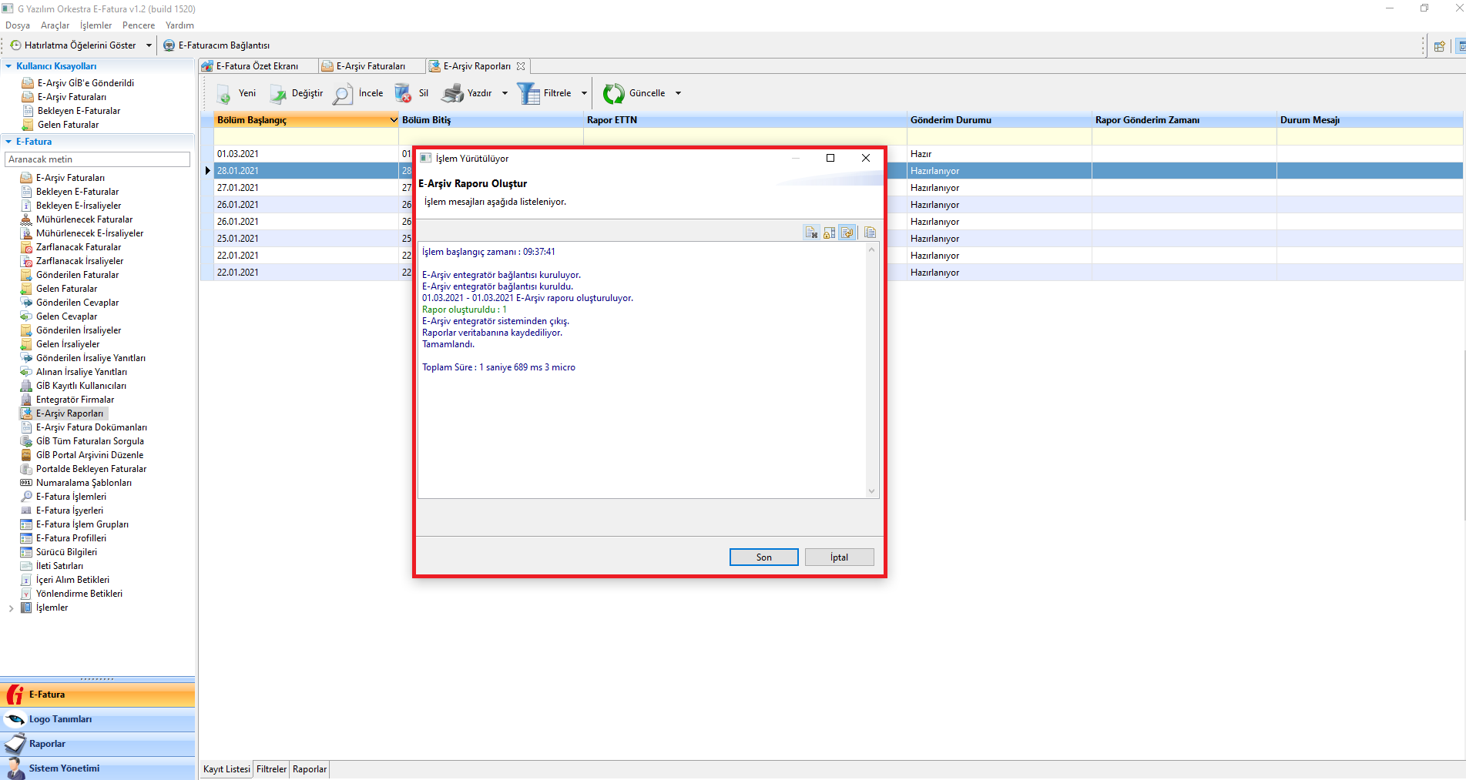Screen dimensions: 1466x780
Task: Click the Yeni (new record) toolbar icon
Action: tap(224, 94)
